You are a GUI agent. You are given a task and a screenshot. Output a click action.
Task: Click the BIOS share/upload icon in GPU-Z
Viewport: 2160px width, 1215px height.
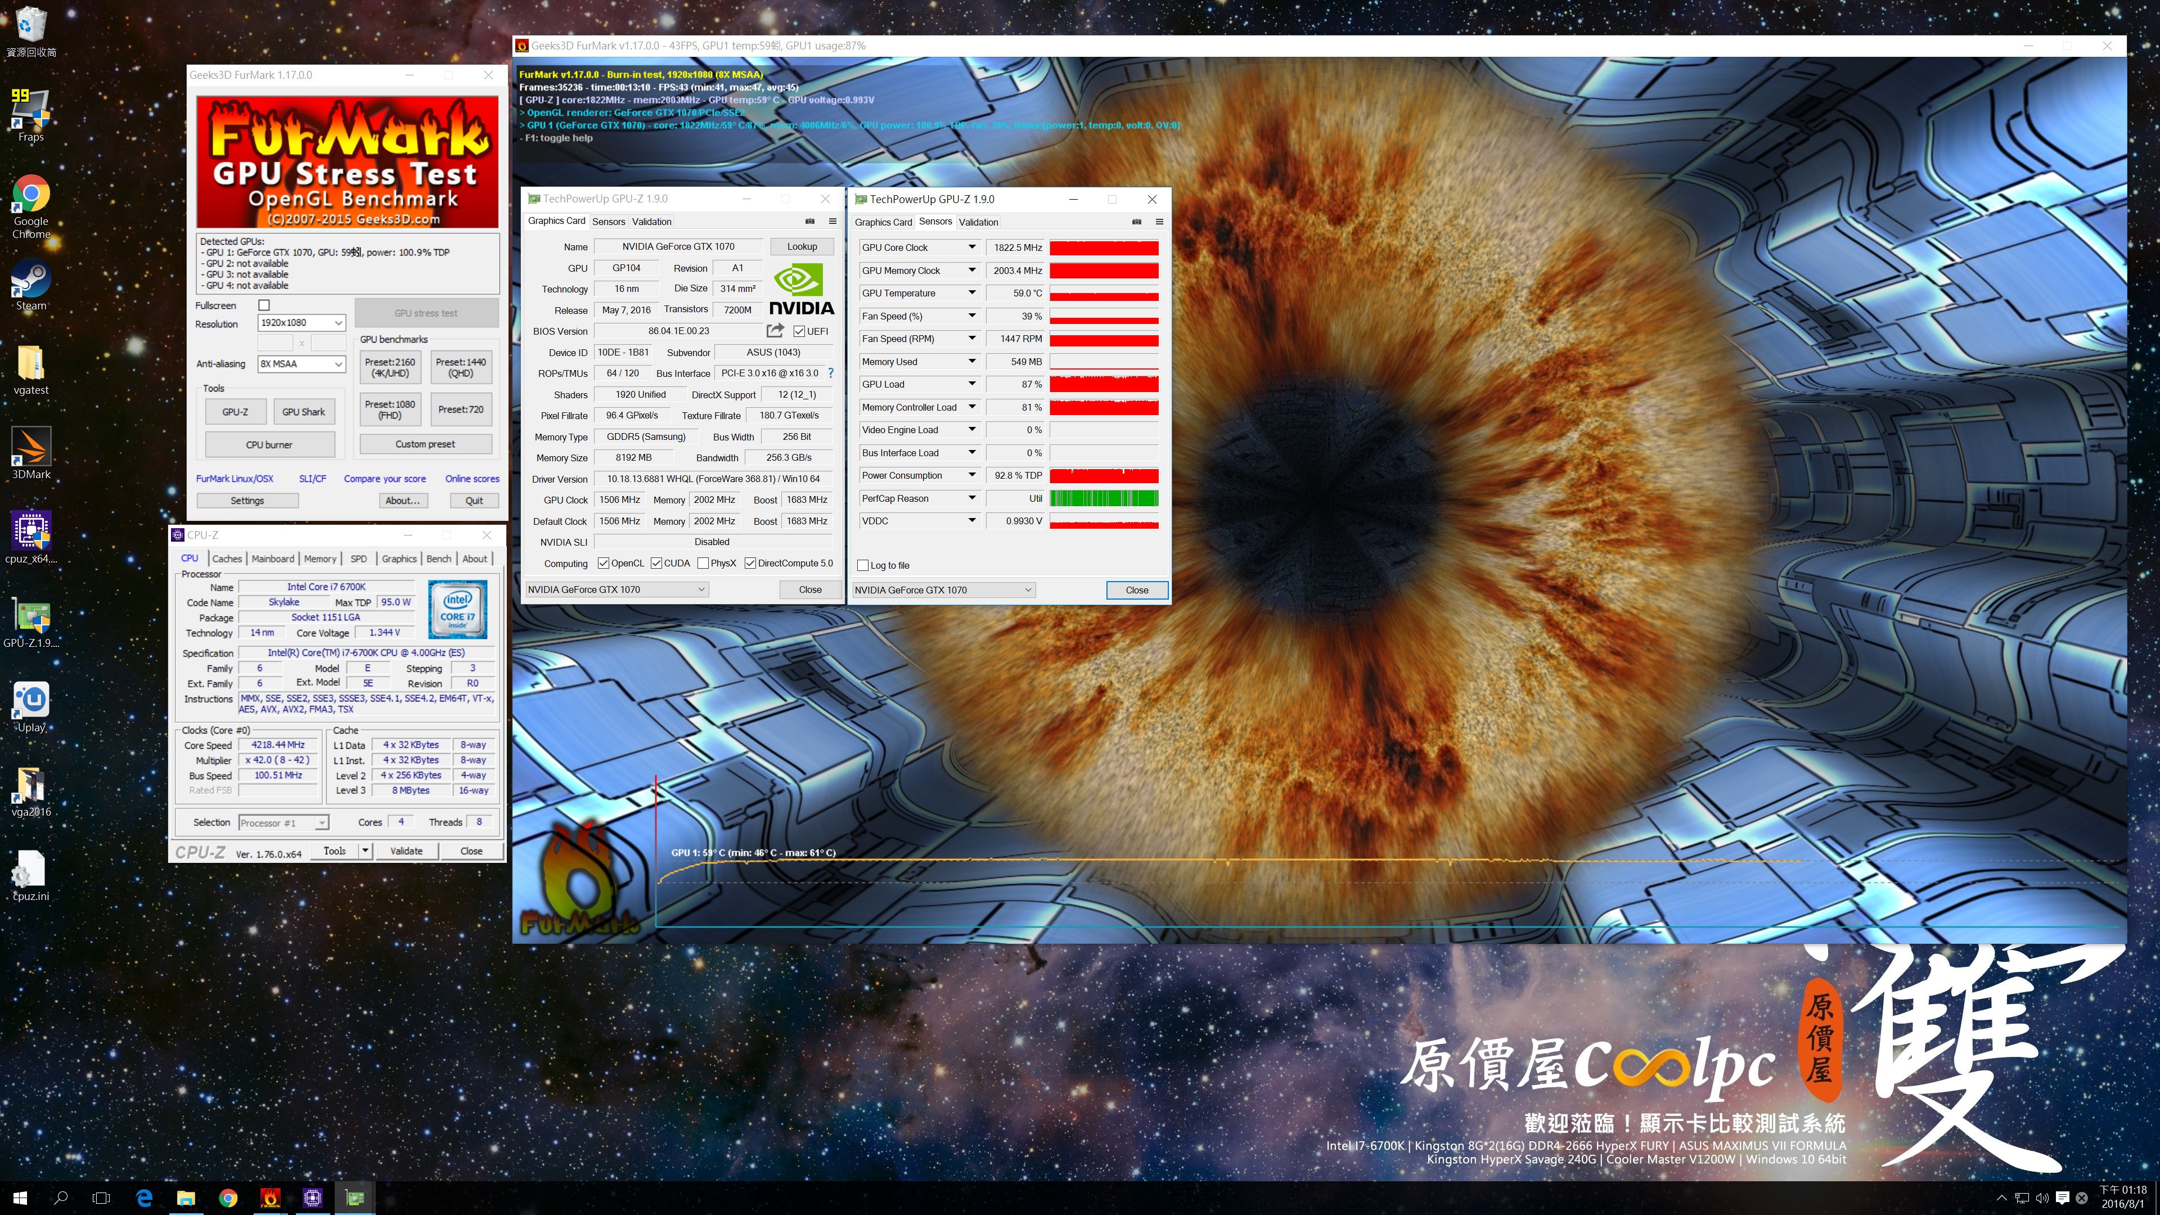coord(775,330)
